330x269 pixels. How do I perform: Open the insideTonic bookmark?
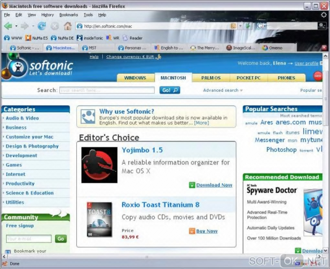90,38
